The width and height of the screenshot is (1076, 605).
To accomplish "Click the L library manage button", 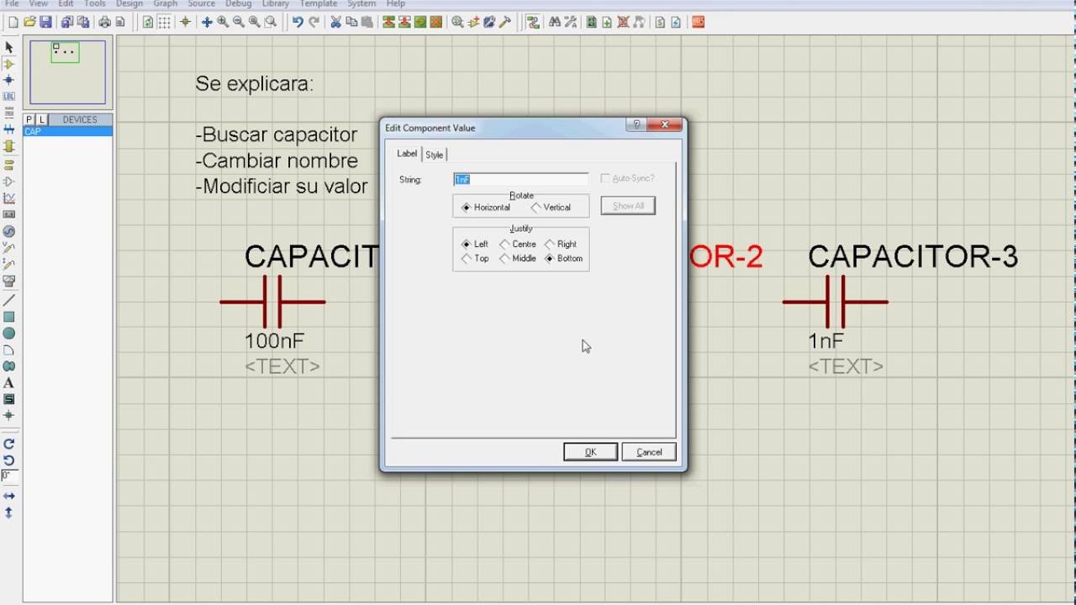I will [x=42, y=120].
